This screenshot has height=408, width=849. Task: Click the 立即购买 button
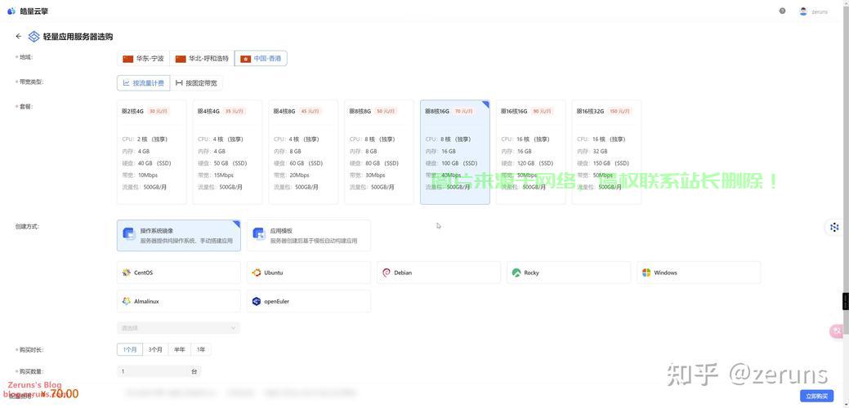(x=816, y=396)
